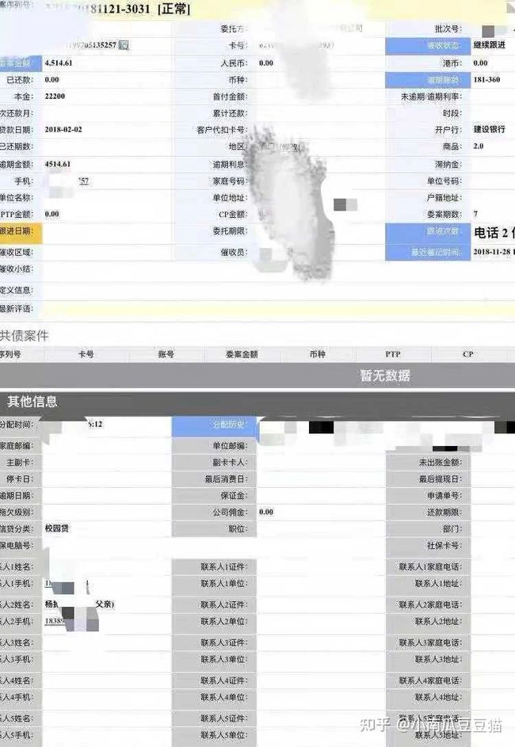Click the 委托期限 field label
515x747 pixels.
coord(230,231)
